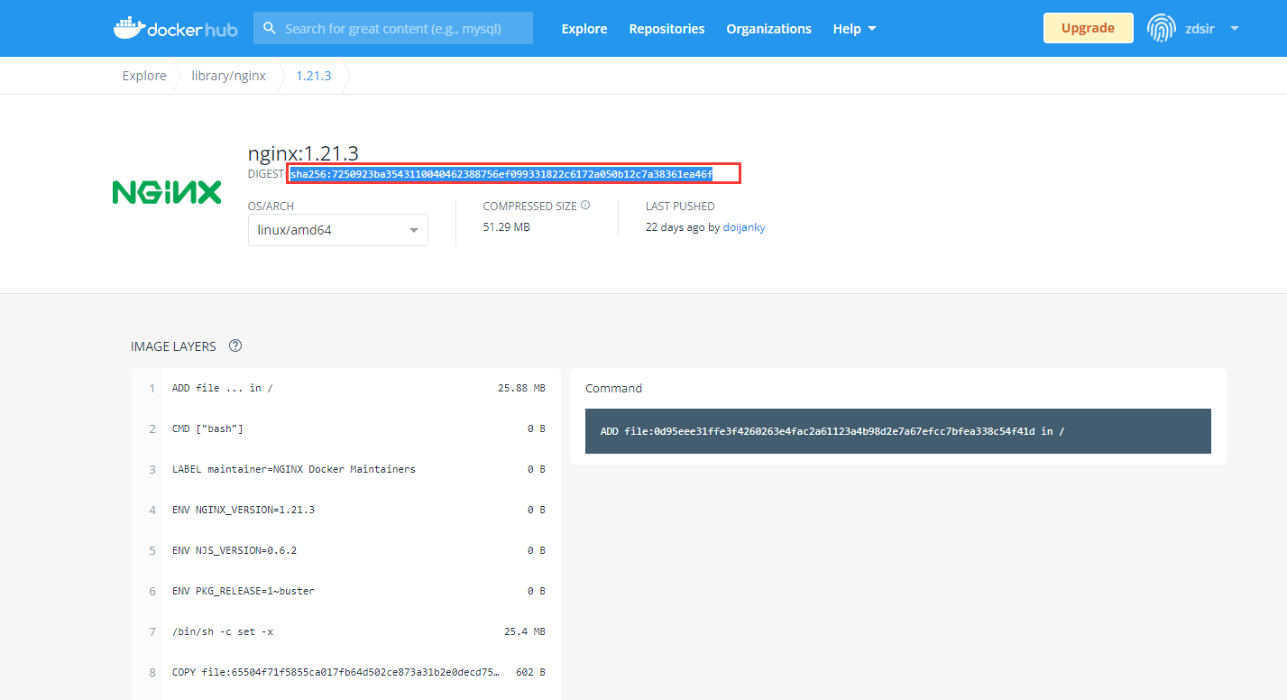Open the OS/ARCH linux/amd64 dropdown
Screen dimensions: 1287x700
(337, 230)
